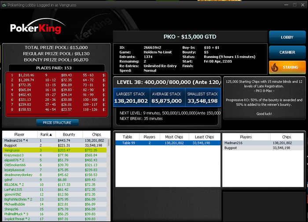The width and height of the screenshot is (308, 222).
Task: Maximize the PokerKing Lobby window
Action: [295, 5]
